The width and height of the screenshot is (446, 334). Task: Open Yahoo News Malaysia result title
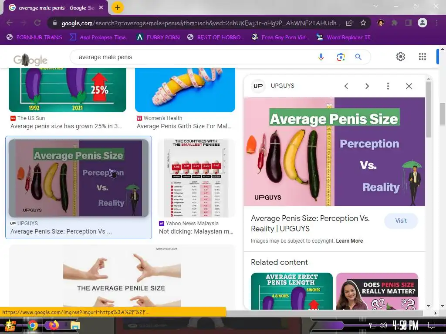[196, 231]
